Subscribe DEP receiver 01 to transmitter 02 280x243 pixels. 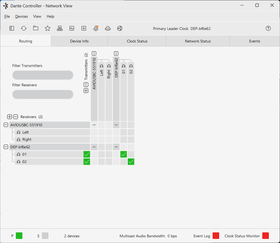131,154
